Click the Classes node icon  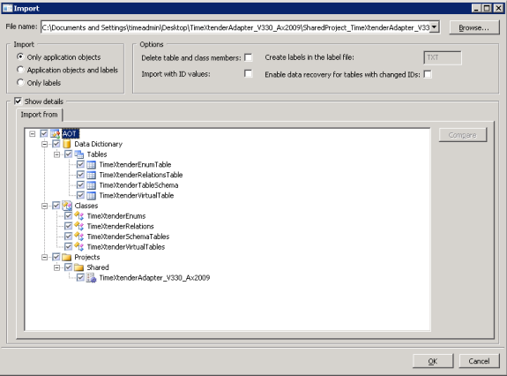(x=67, y=206)
